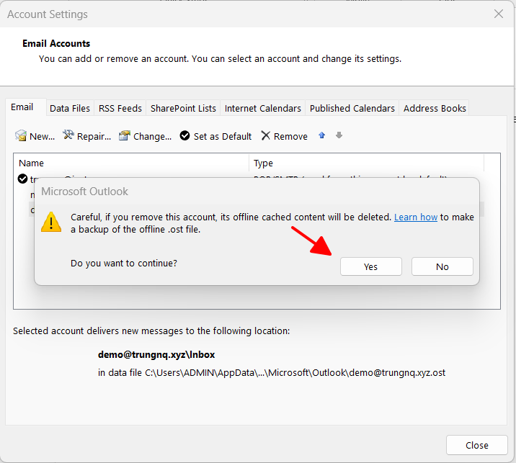Image resolution: width=516 pixels, height=463 pixels.
Task: Select the SharePoint Lists tab
Action: coord(183,108)
